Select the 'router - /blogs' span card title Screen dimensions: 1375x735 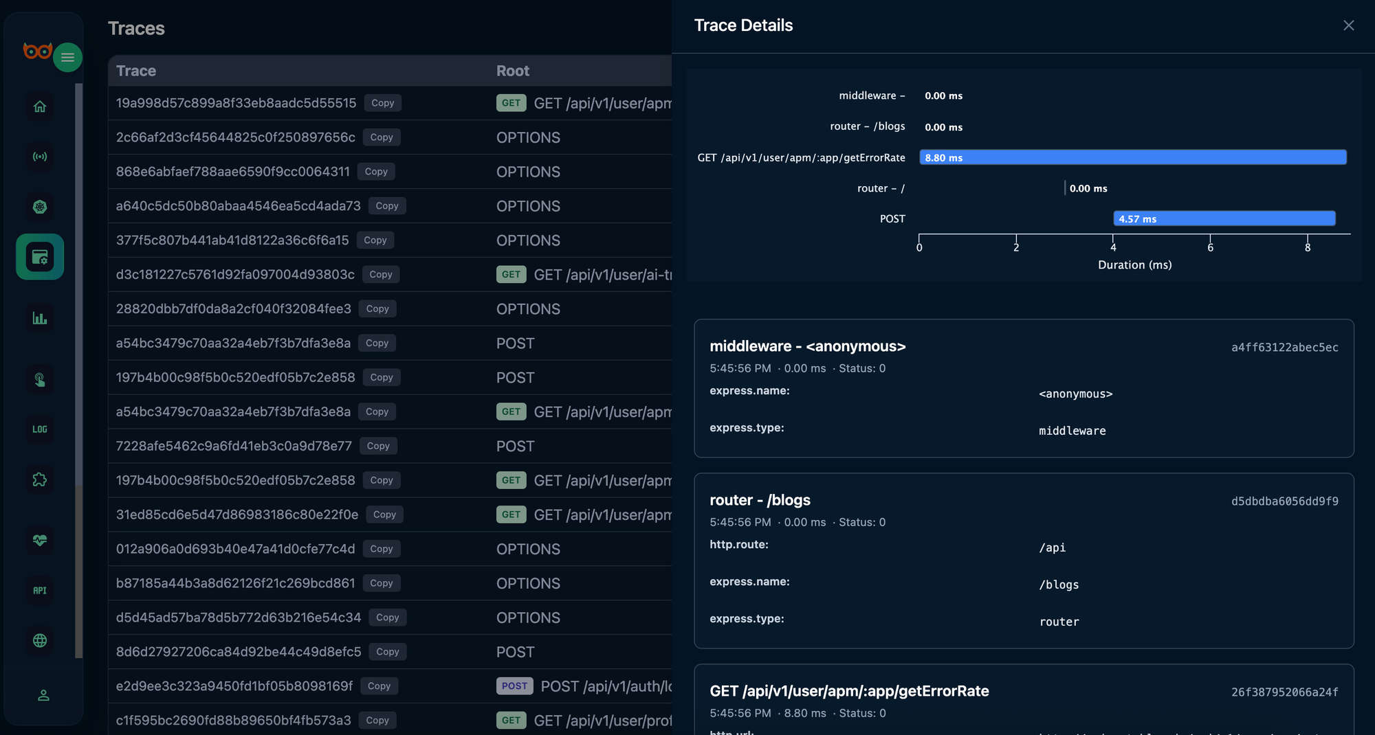(x=760, y=500)
